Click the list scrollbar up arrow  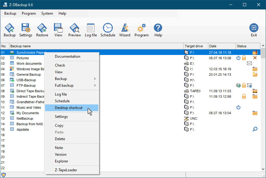263,45
